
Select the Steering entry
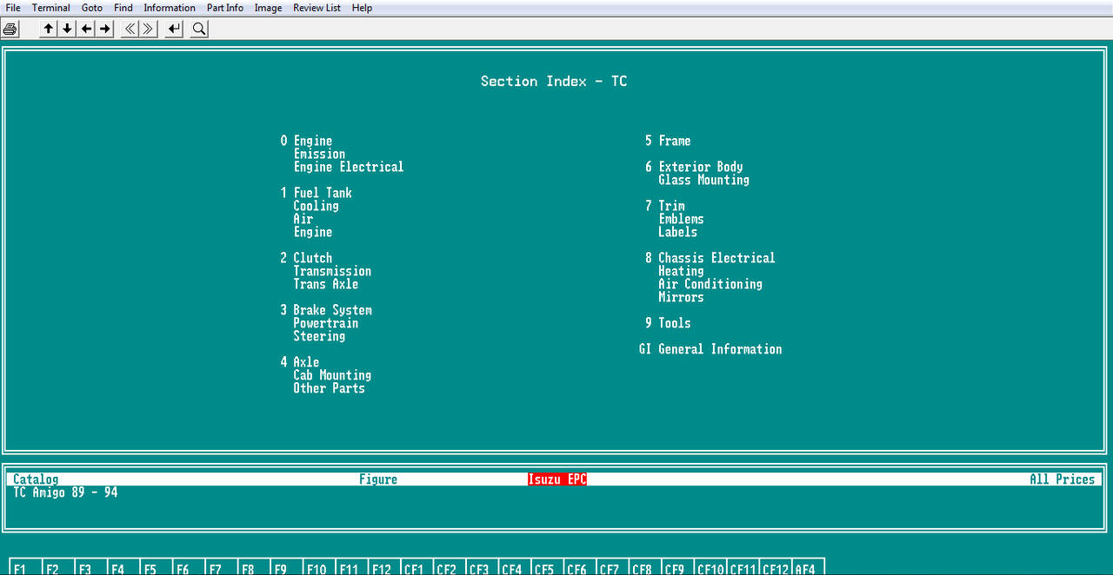(319, 336)
